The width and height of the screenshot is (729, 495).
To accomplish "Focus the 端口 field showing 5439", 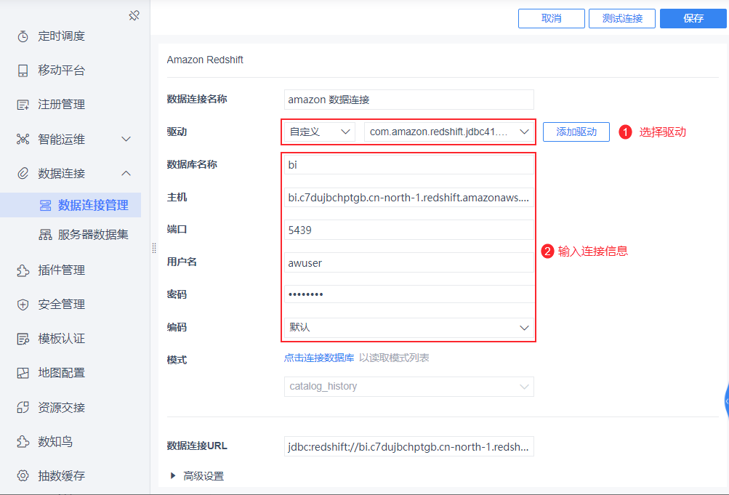I will (409, 230).
